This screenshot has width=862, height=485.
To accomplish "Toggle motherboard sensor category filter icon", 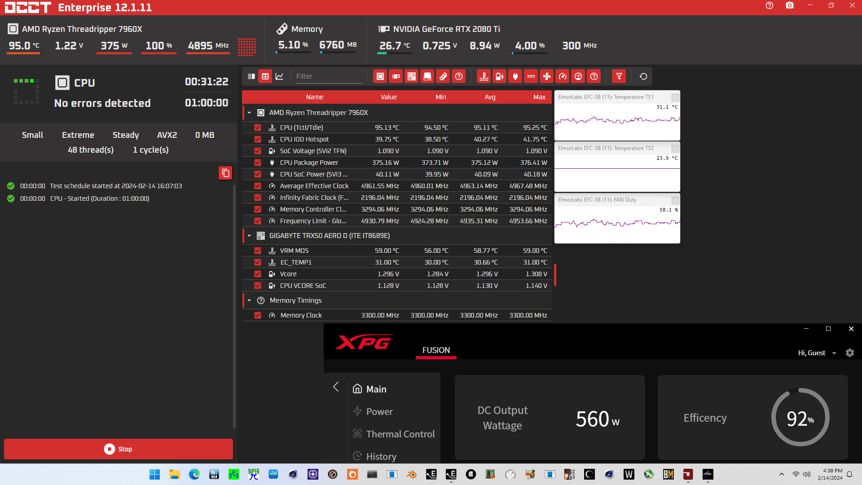I will coord(412,76).
